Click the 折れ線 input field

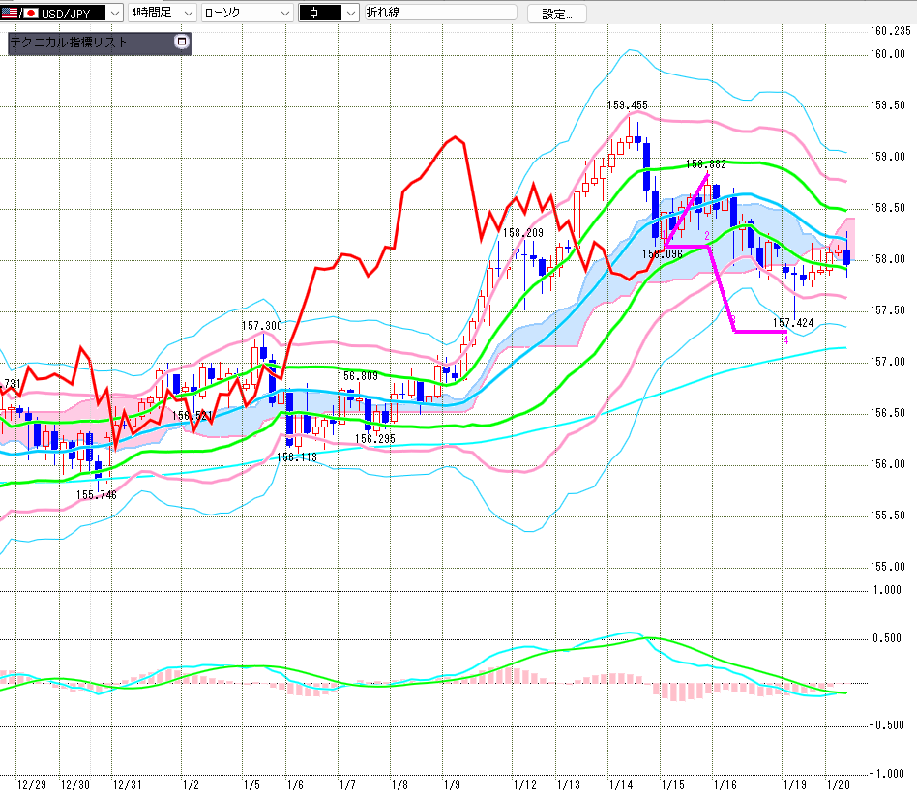coord(439,14)
